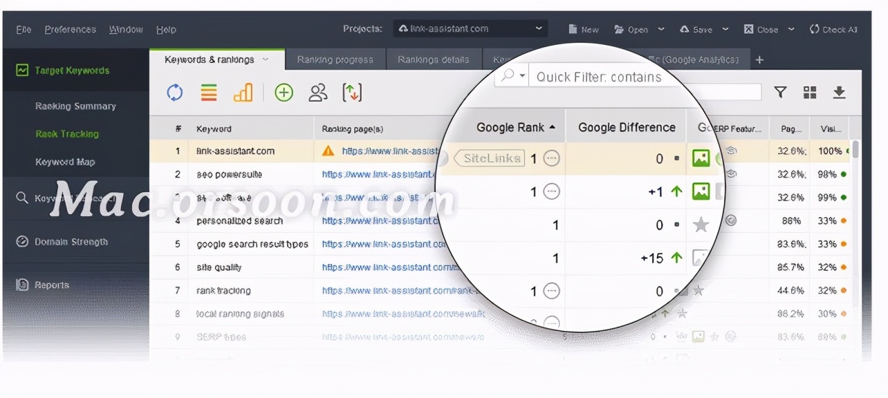Sort by the Google Difference column header
The image size is (888, 398).
(x=627, y=127)
